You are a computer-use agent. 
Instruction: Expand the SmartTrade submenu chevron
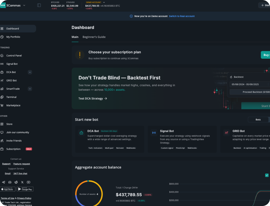tap(30, 89)
